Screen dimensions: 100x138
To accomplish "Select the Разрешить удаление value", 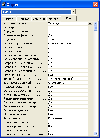I will click(x=68, y=67).
